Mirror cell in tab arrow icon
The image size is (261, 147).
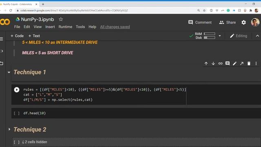[x=242, y=64]
